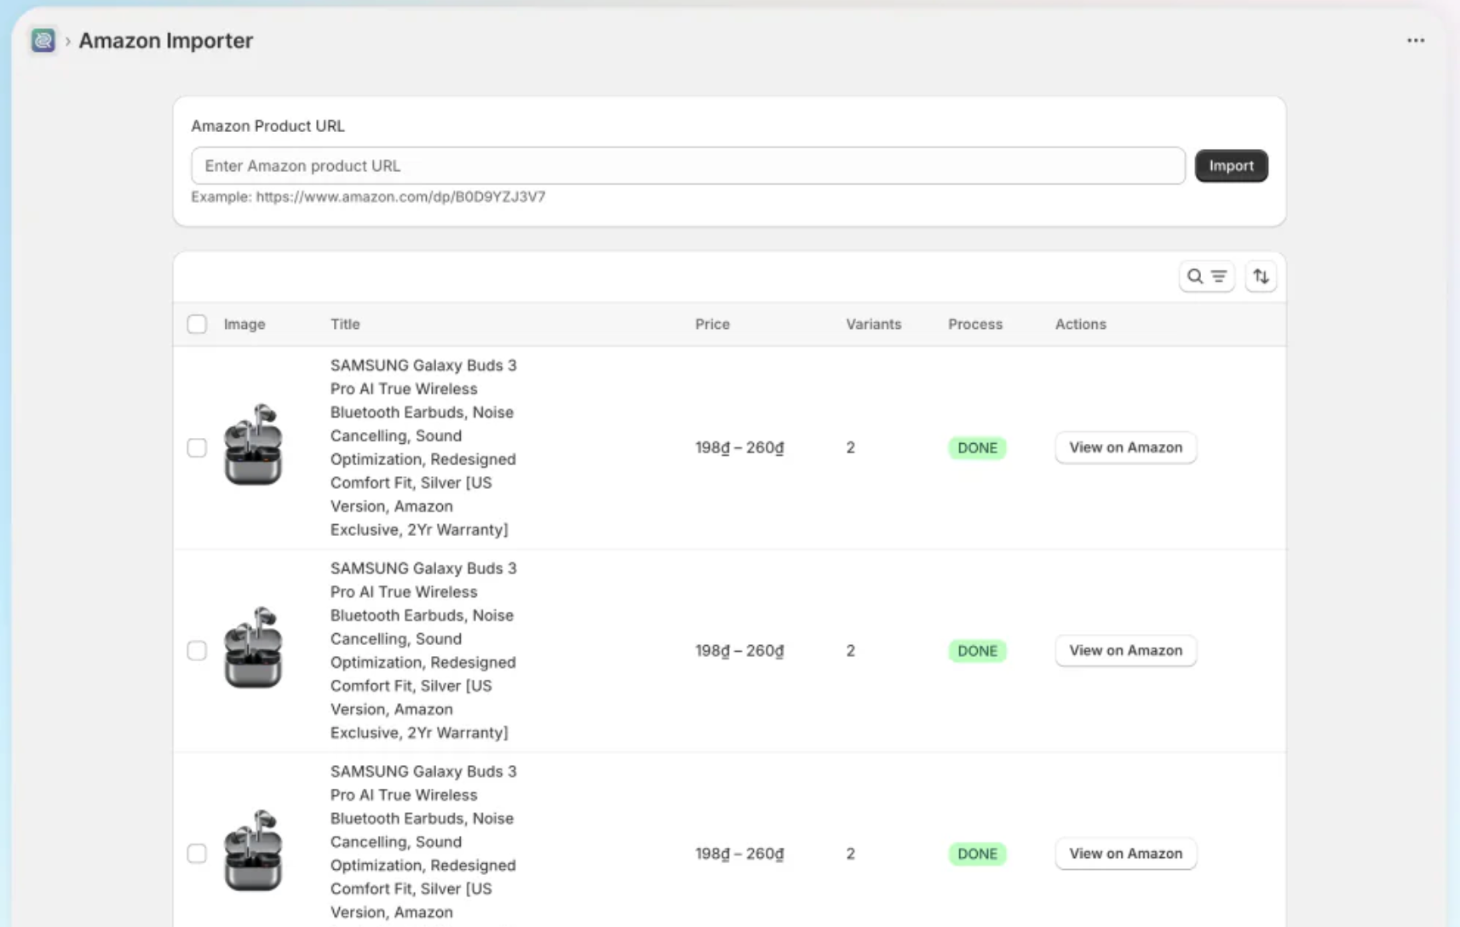Click the Import button
The height and width of the screenshot is (927, 1460).
pyautogui.click(x=1231, y=165)
